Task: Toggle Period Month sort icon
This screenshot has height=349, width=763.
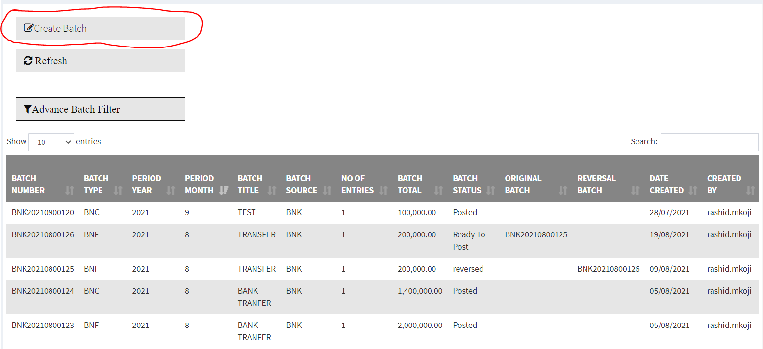Action: click(224, 190)
